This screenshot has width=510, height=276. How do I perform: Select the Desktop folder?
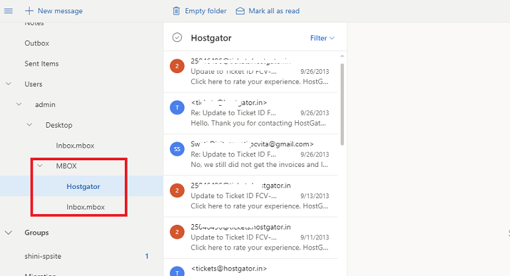(x=59, y=125)
